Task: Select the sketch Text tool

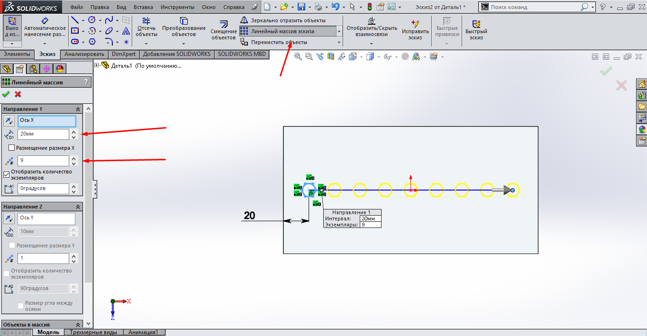Action: [126, 31]
